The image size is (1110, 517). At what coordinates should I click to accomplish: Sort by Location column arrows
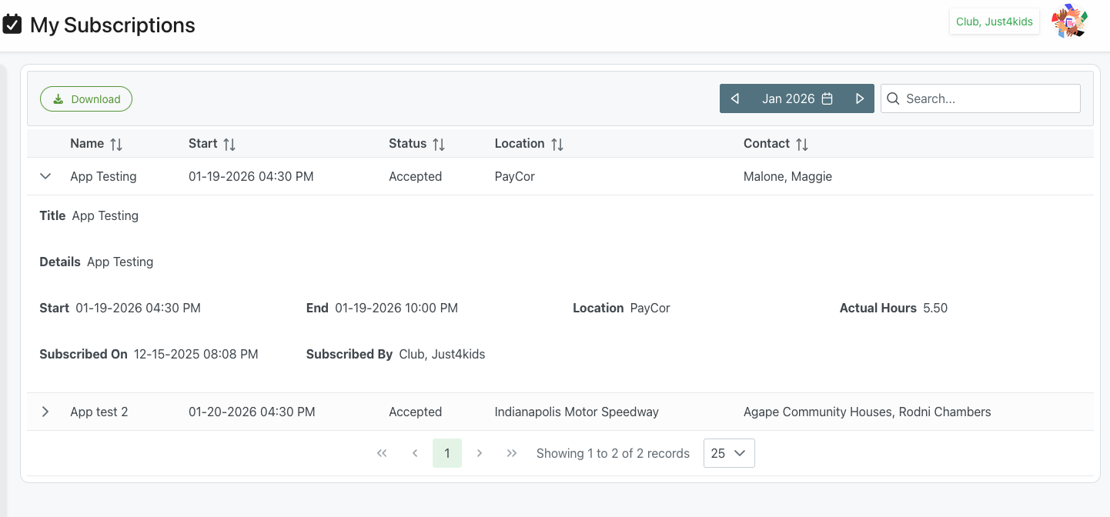pyautogui.click(x=557, y=144)
